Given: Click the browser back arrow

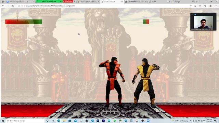Looking at the screenshot, I should point(3,6).
